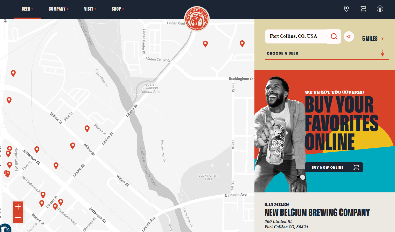This screenshot has width=395, height=232.
Task: Open New Belgium Brewing Company location result
Action: point(317,213)
